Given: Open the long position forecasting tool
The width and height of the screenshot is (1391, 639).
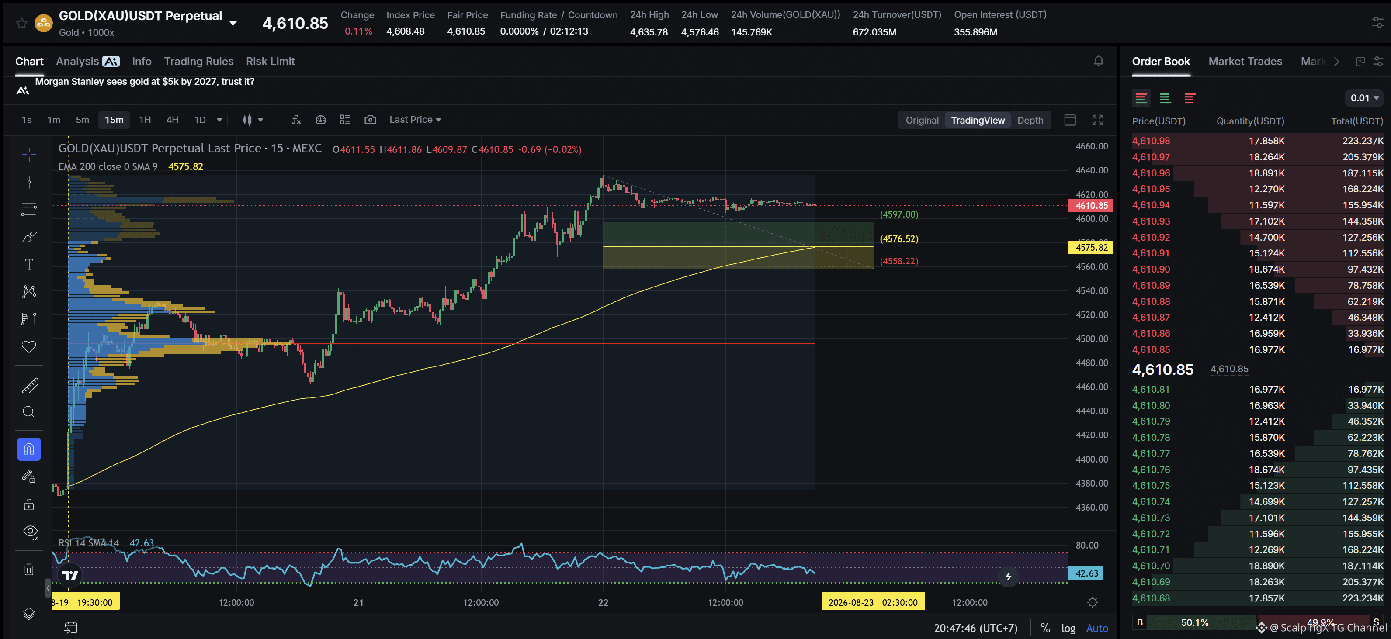Looking at the screenshot, I should pyautogui.click(x=29, y=320).
